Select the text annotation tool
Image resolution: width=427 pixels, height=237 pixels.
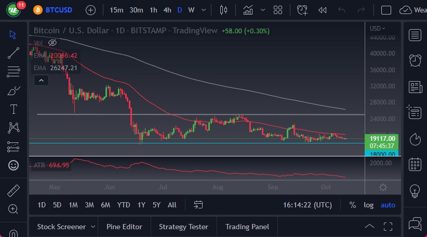pos(14,109)
